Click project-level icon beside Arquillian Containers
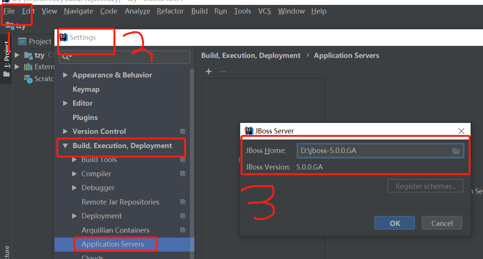Screen dimensions: 483x259 point(183,230)
